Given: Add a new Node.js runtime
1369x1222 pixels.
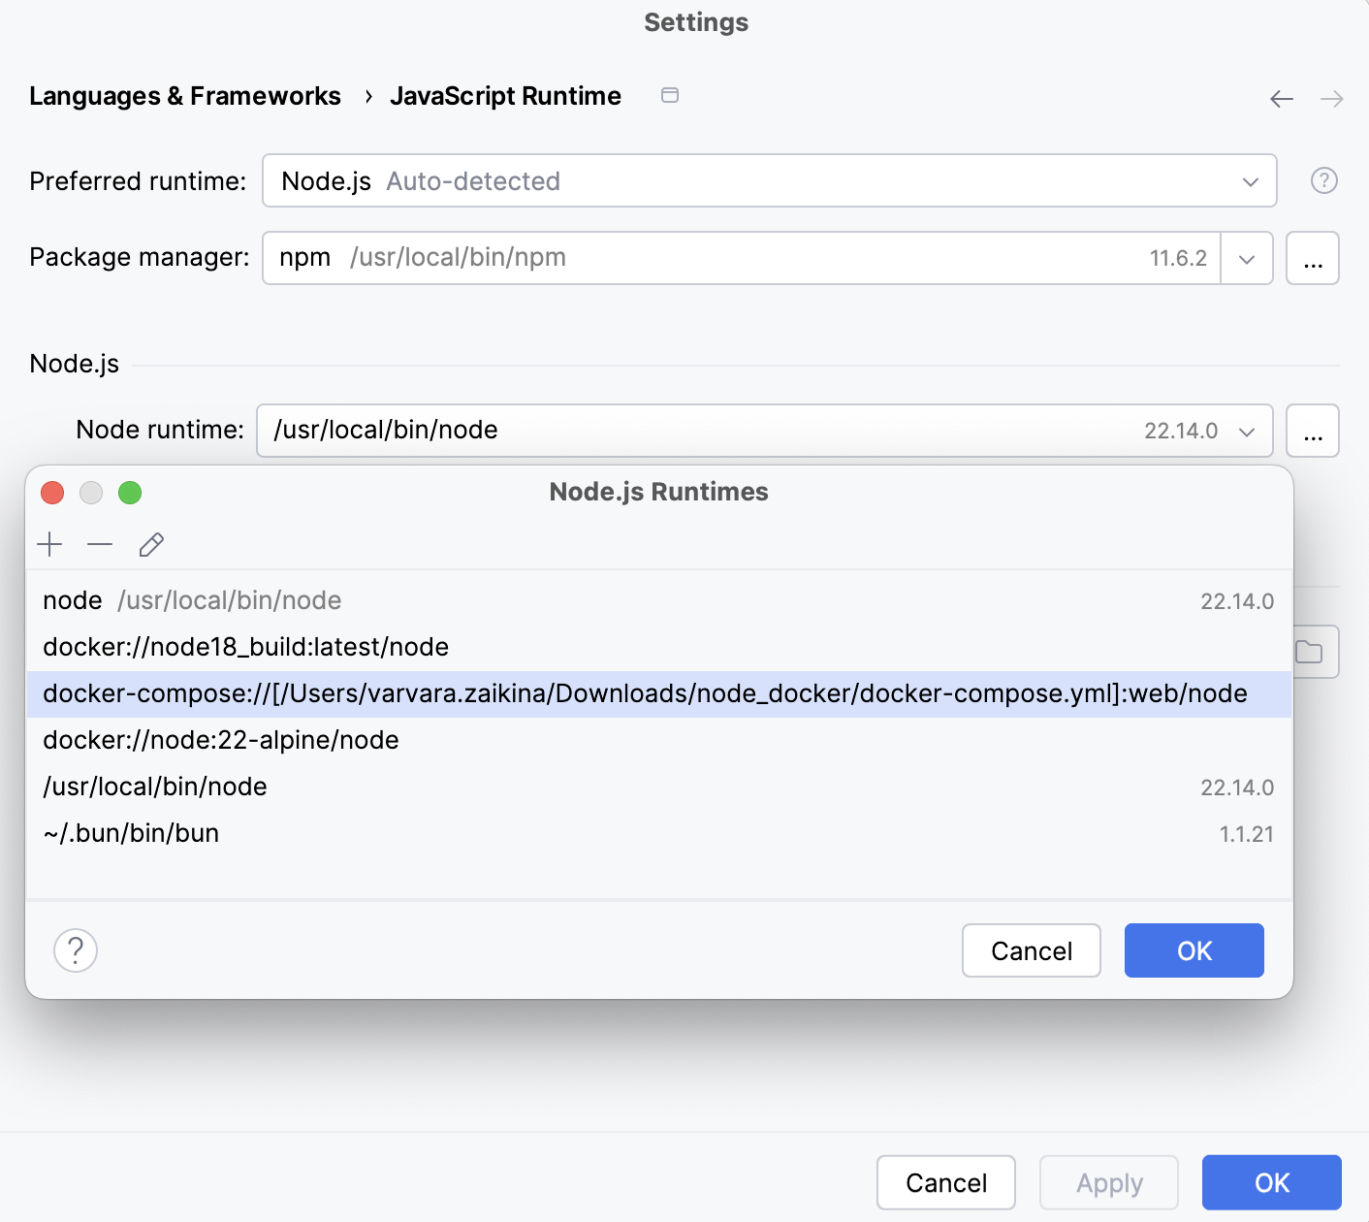Looking at the screenshot, I should (49, 544).
